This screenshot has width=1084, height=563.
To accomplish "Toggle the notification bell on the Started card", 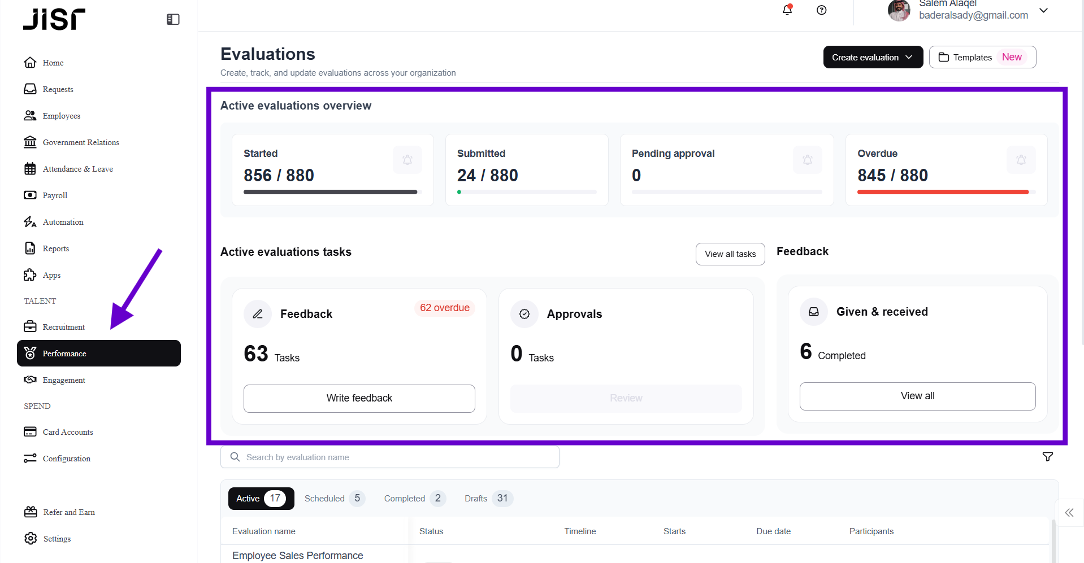I will (x=406, y=160).
